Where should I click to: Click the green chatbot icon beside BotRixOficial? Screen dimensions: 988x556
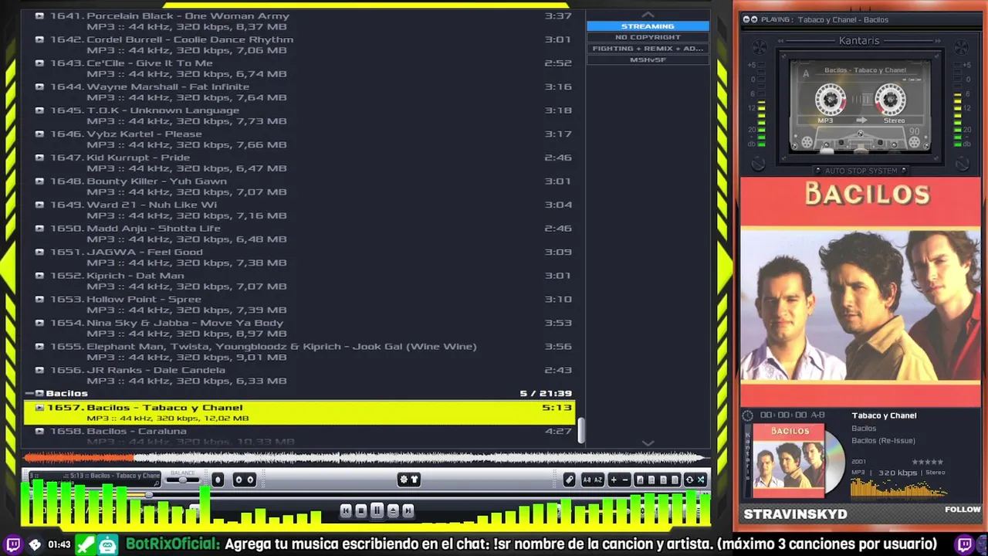[108, 544]
